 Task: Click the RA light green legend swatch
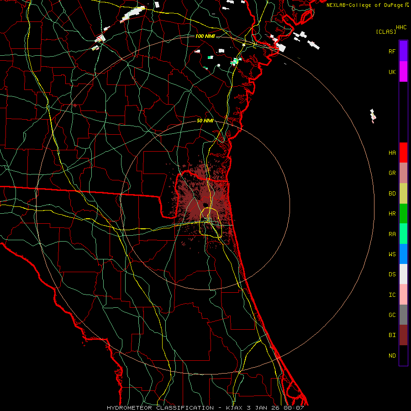(x=403, y=234)
